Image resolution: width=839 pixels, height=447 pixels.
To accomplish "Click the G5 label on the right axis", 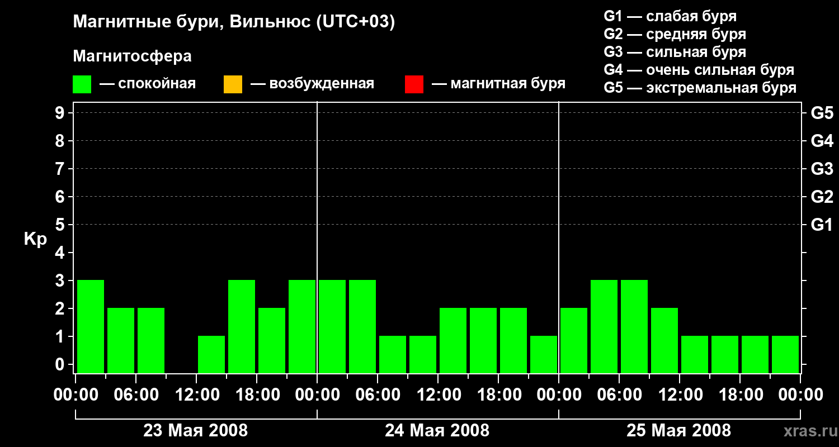I will tap(822, 113).
